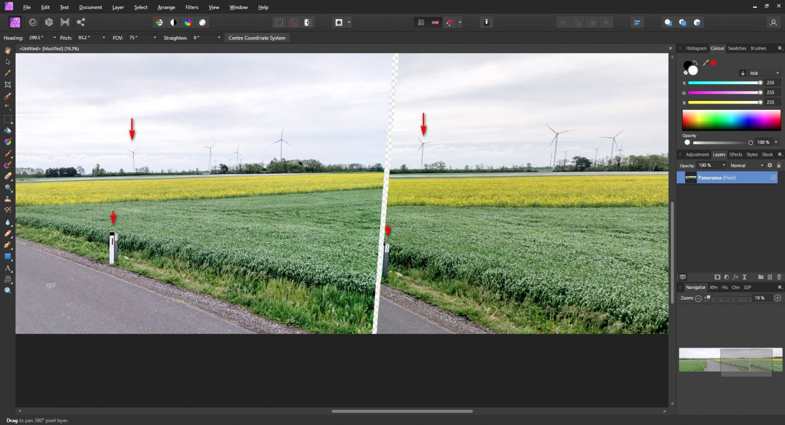Lock the Panorama layer
The height and width of the screenshot is (425, 785).
(x=779, y=165)
